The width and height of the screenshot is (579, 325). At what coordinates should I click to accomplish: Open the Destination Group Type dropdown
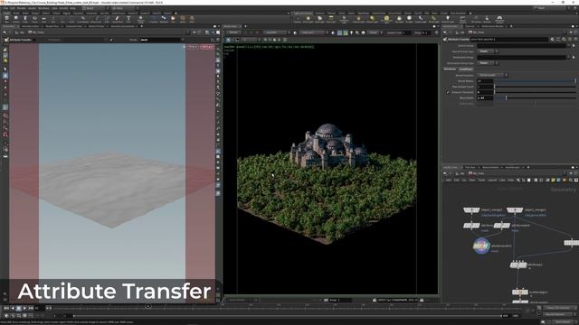489,63
